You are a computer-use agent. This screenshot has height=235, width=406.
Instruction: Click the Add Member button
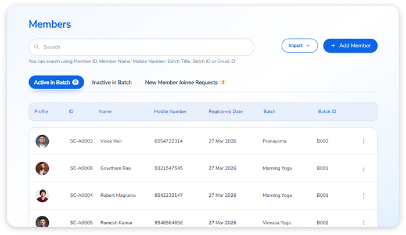click(350, 46)
